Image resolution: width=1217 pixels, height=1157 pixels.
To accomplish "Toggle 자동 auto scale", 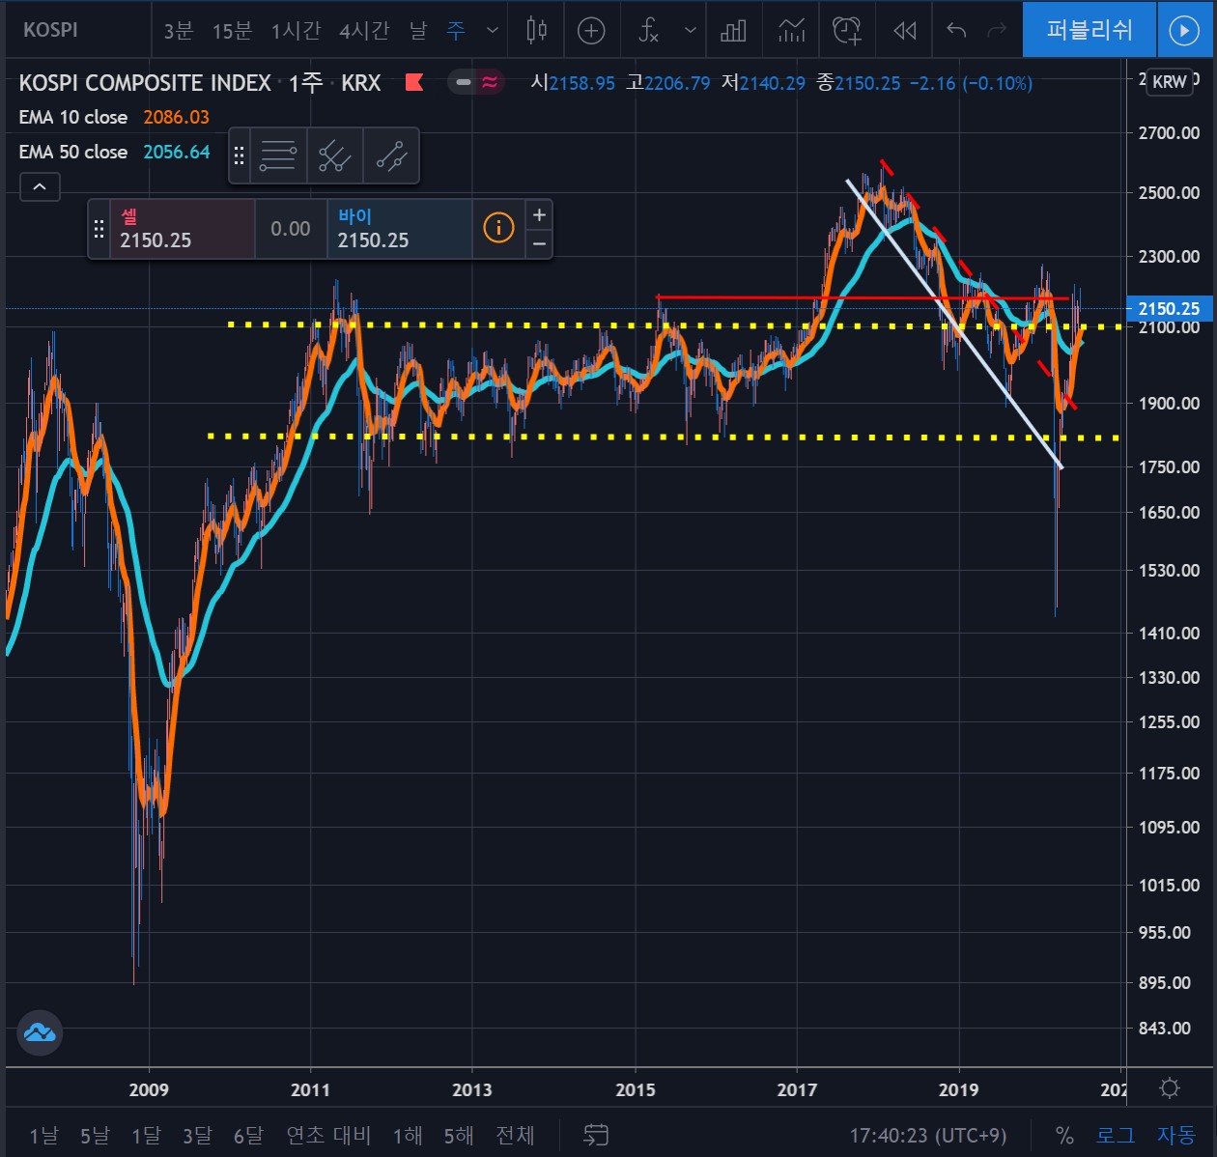I will pyautogui.click(x=1175, y=1136).
